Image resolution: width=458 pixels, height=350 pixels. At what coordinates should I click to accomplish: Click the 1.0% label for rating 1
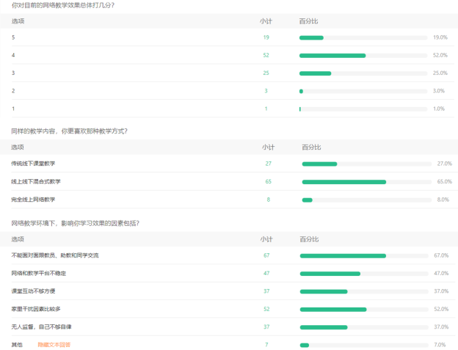(x=439, y=109)
